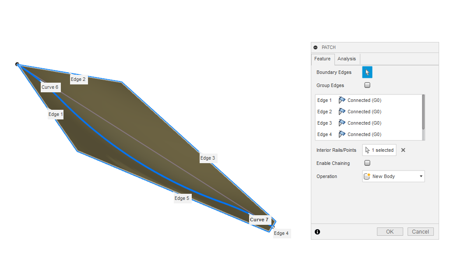The image size is (475, 276).
Task: Click the info icon in the Patch dialog
Action: coord(317,231)
